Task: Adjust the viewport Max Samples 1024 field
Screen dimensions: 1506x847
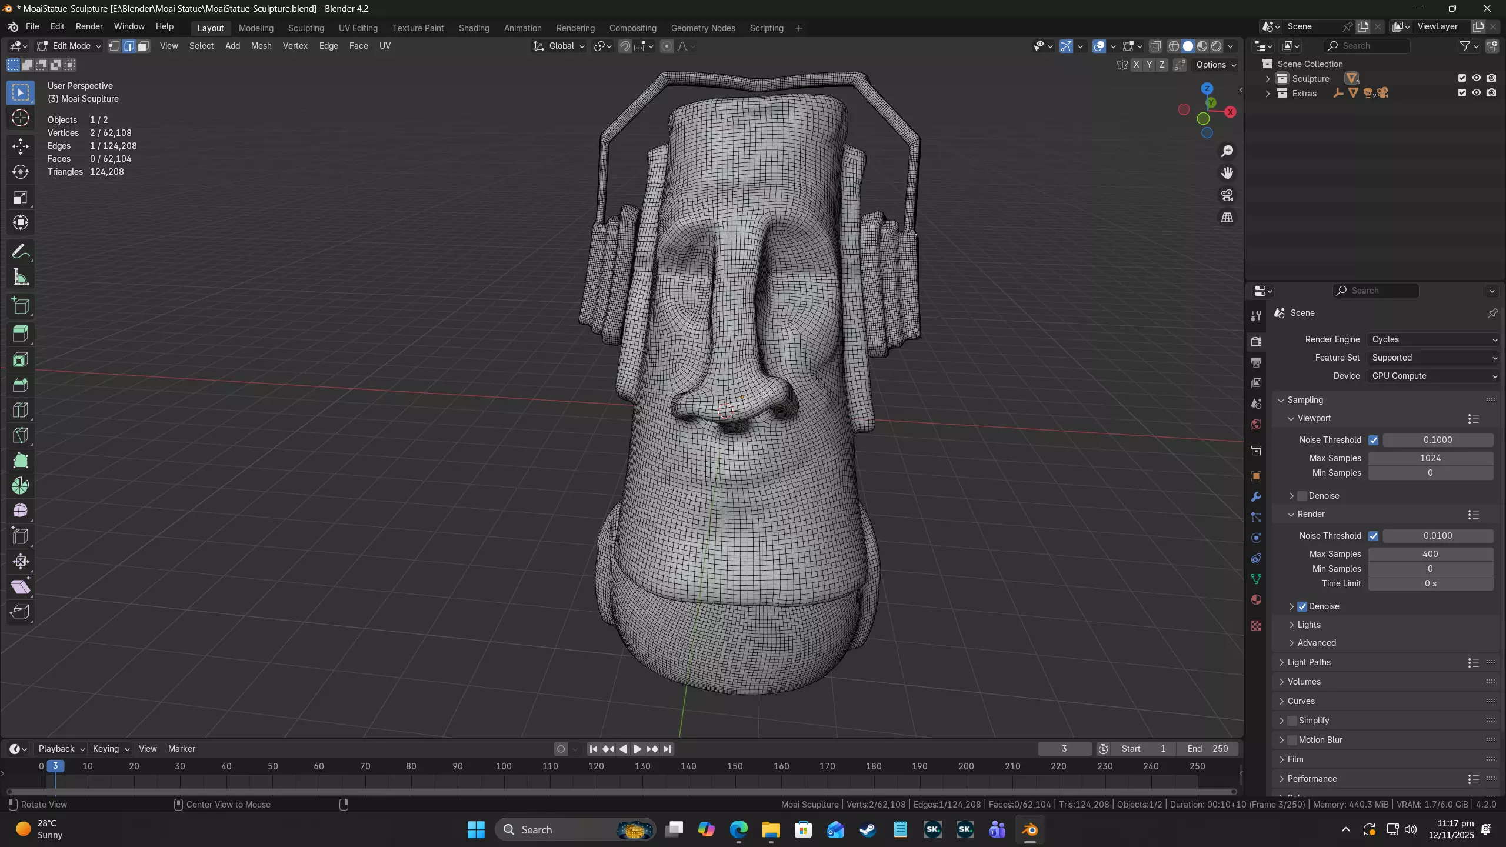Action: click(1431, 458)
